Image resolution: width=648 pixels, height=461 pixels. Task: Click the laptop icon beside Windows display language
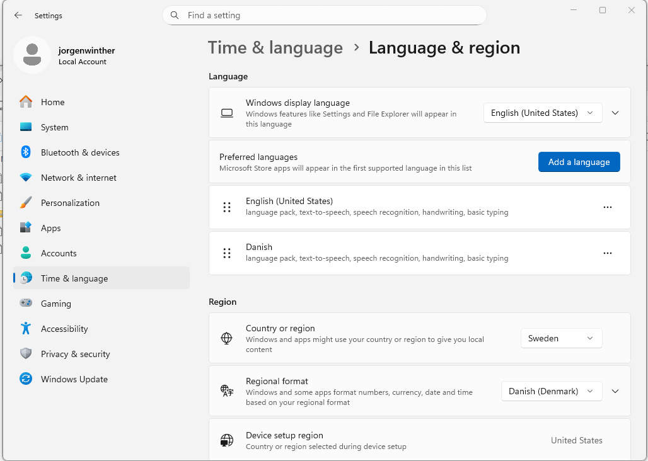(x=227, y=113)
